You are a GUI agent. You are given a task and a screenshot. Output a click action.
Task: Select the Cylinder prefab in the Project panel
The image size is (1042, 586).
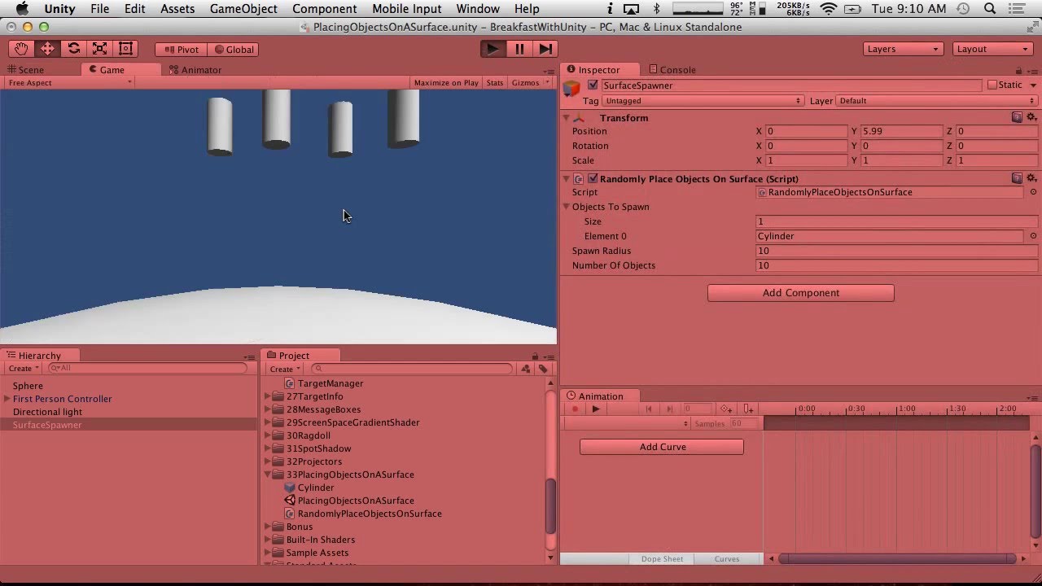tap(316, 488)
